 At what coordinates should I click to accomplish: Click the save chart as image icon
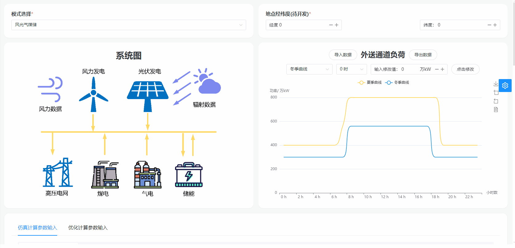pos(496,84)
